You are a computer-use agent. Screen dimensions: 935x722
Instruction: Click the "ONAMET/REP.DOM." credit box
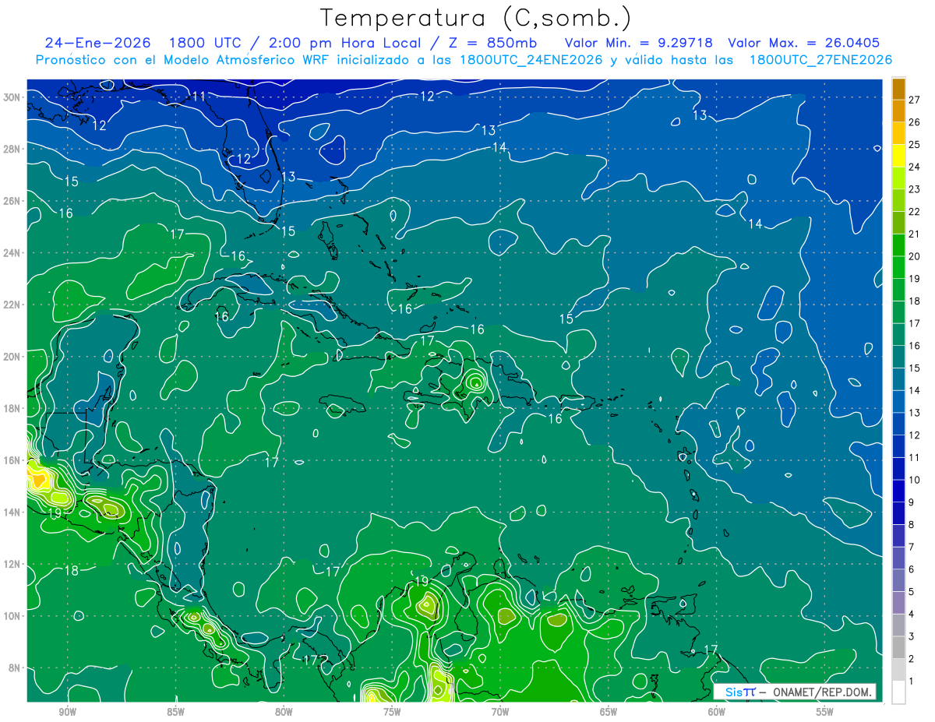point(794,692)
